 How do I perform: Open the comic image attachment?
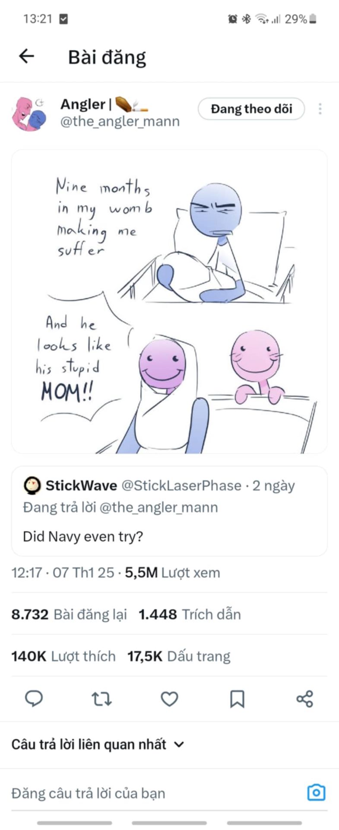pos(169,302)
